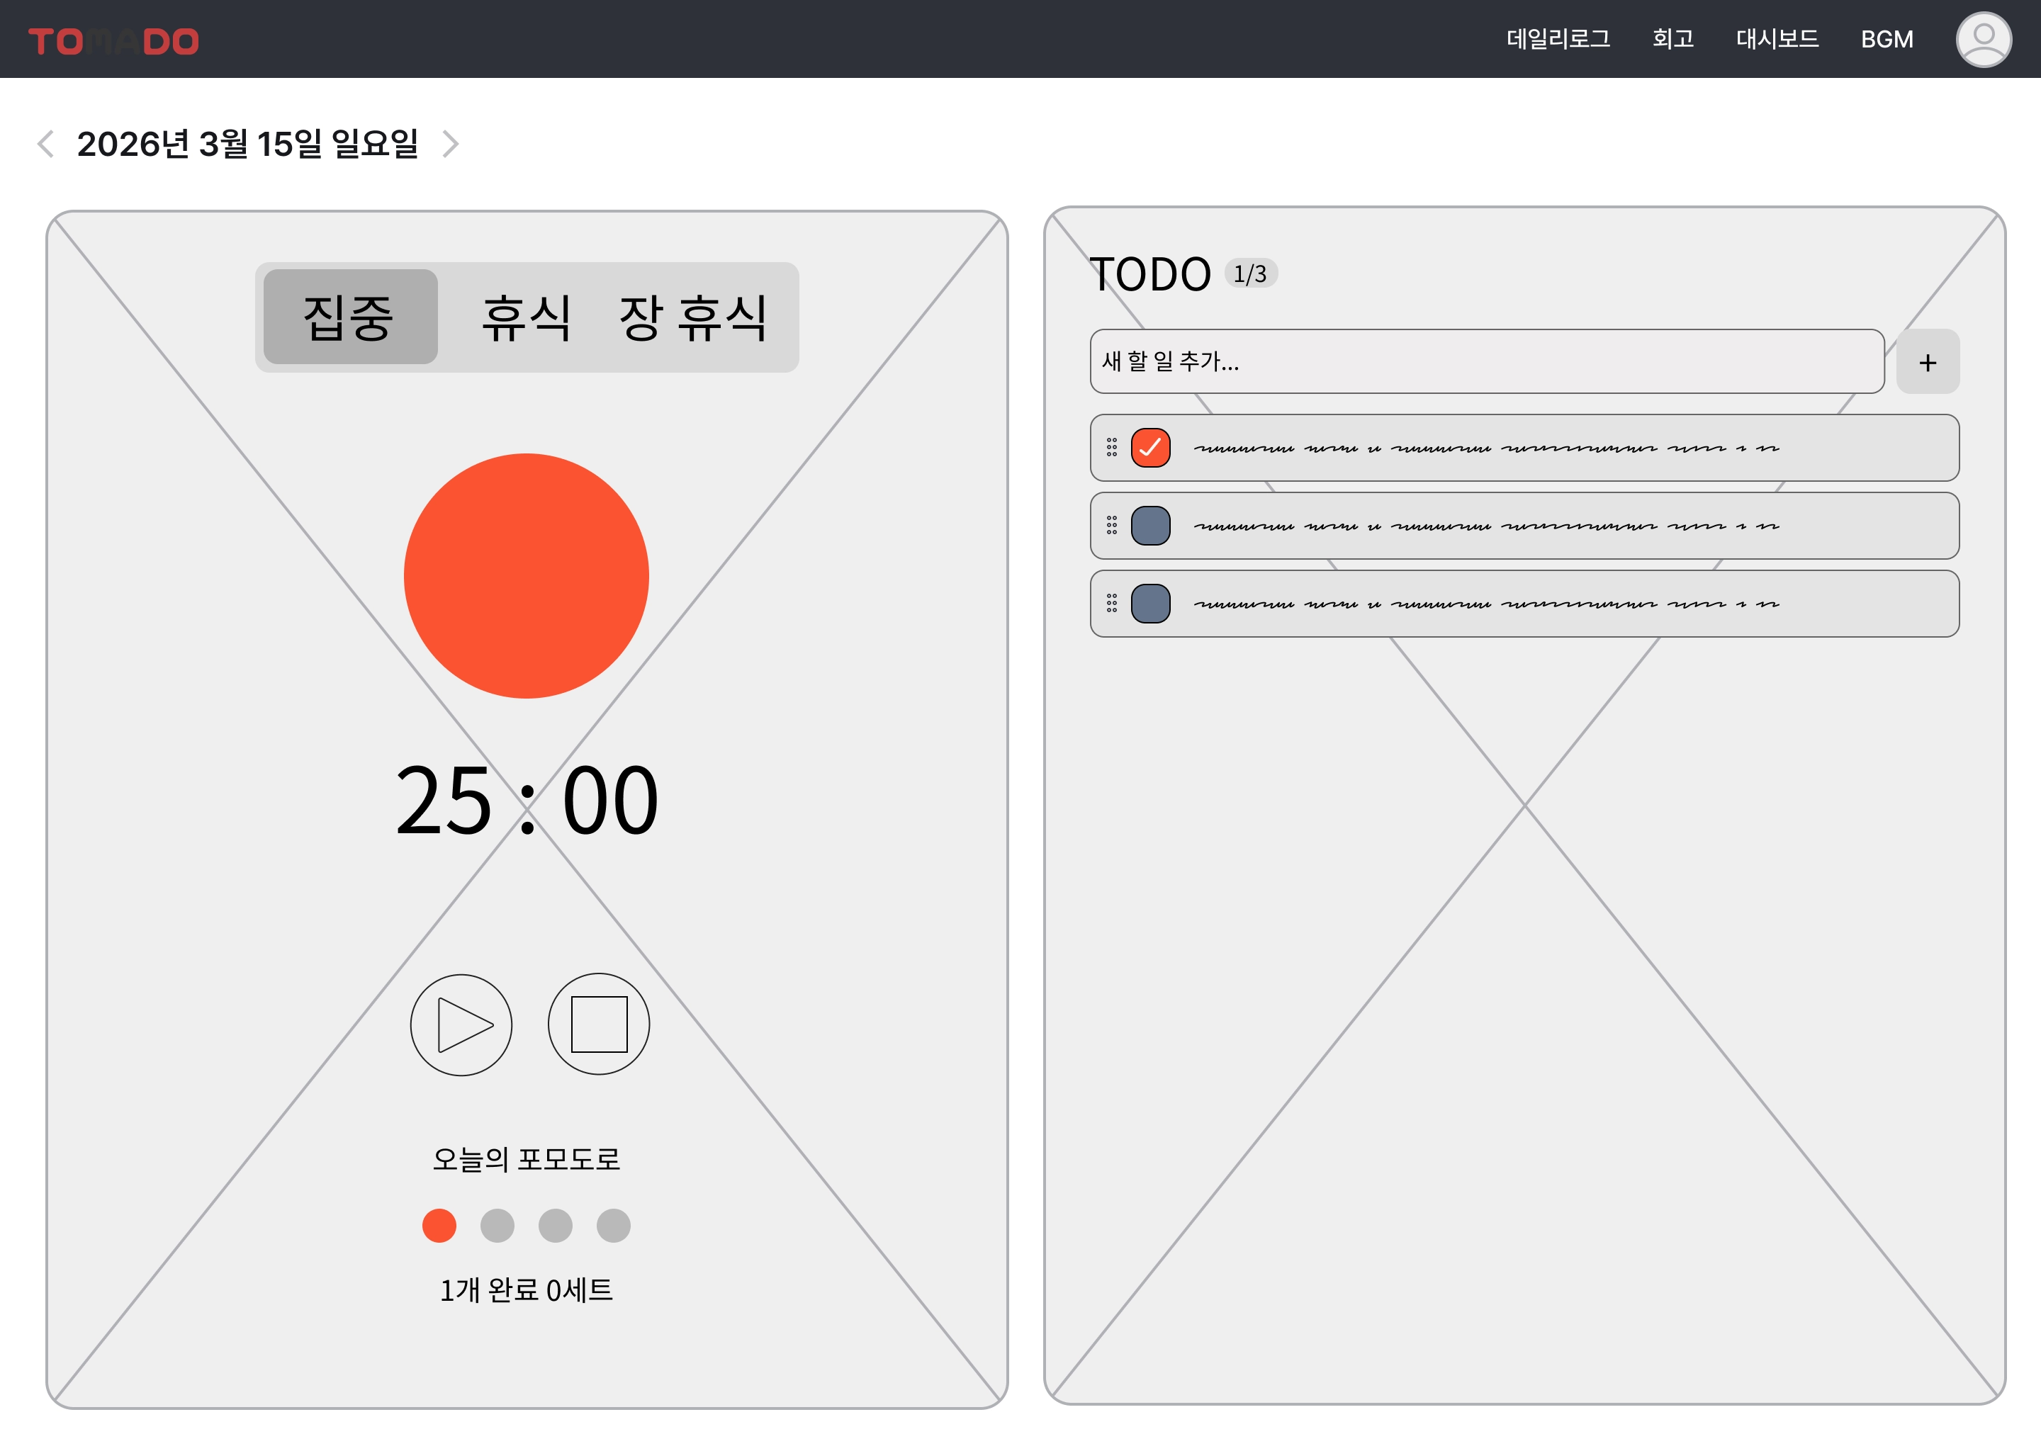Go to next day with right chevron

click(451, 144)
